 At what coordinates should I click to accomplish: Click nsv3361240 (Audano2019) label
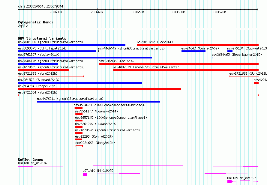(x=96, y=124)
